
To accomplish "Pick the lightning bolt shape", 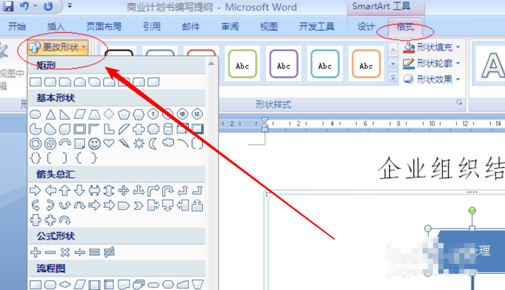I will pyautogui.click(x=124, y=144).
